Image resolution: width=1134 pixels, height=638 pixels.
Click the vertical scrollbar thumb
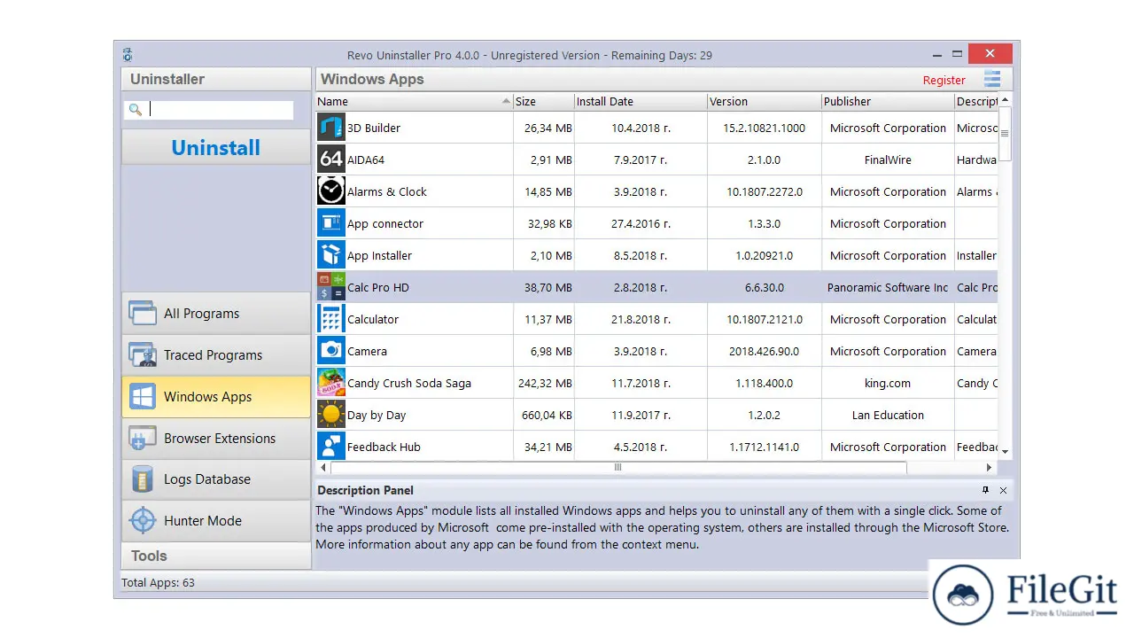click(x=1005, y=133)
